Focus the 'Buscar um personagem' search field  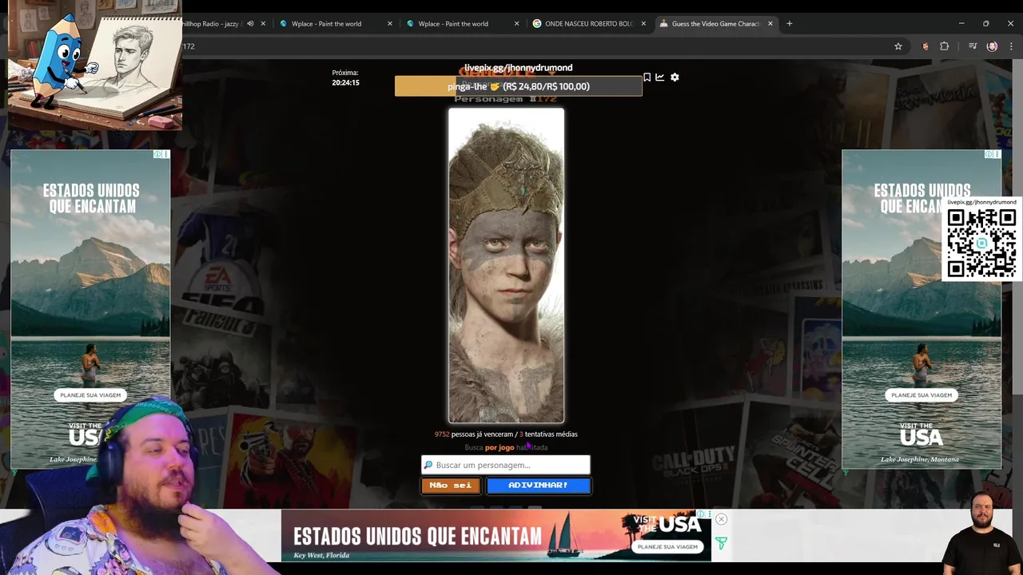click(506, 465)
